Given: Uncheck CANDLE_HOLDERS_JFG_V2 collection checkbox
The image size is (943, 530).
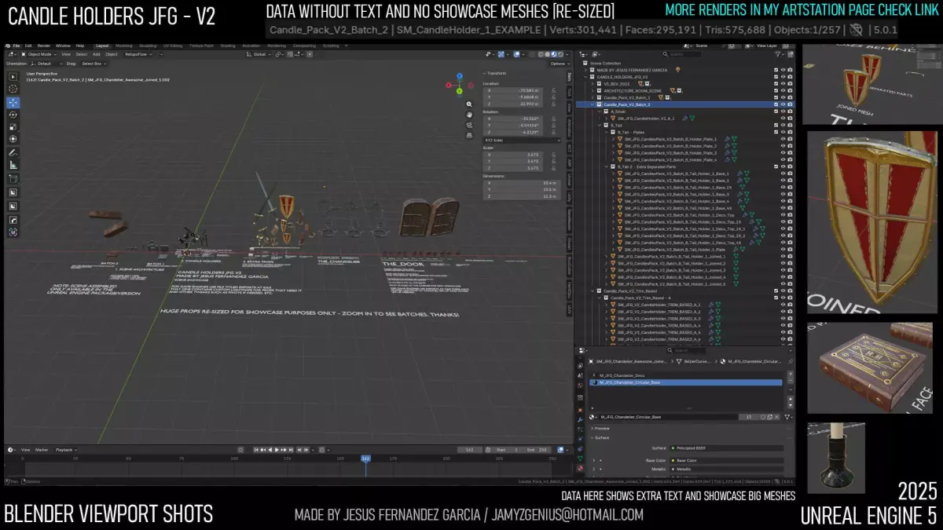Looking at the screenshot, I should click(776, 77).
